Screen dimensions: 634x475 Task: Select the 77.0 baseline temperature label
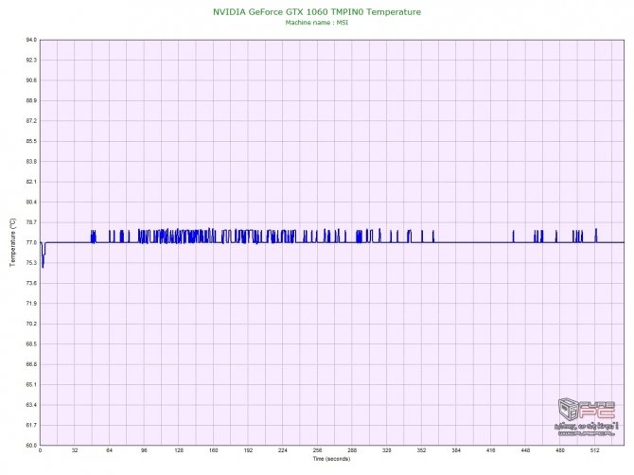(x=31, y=242)
